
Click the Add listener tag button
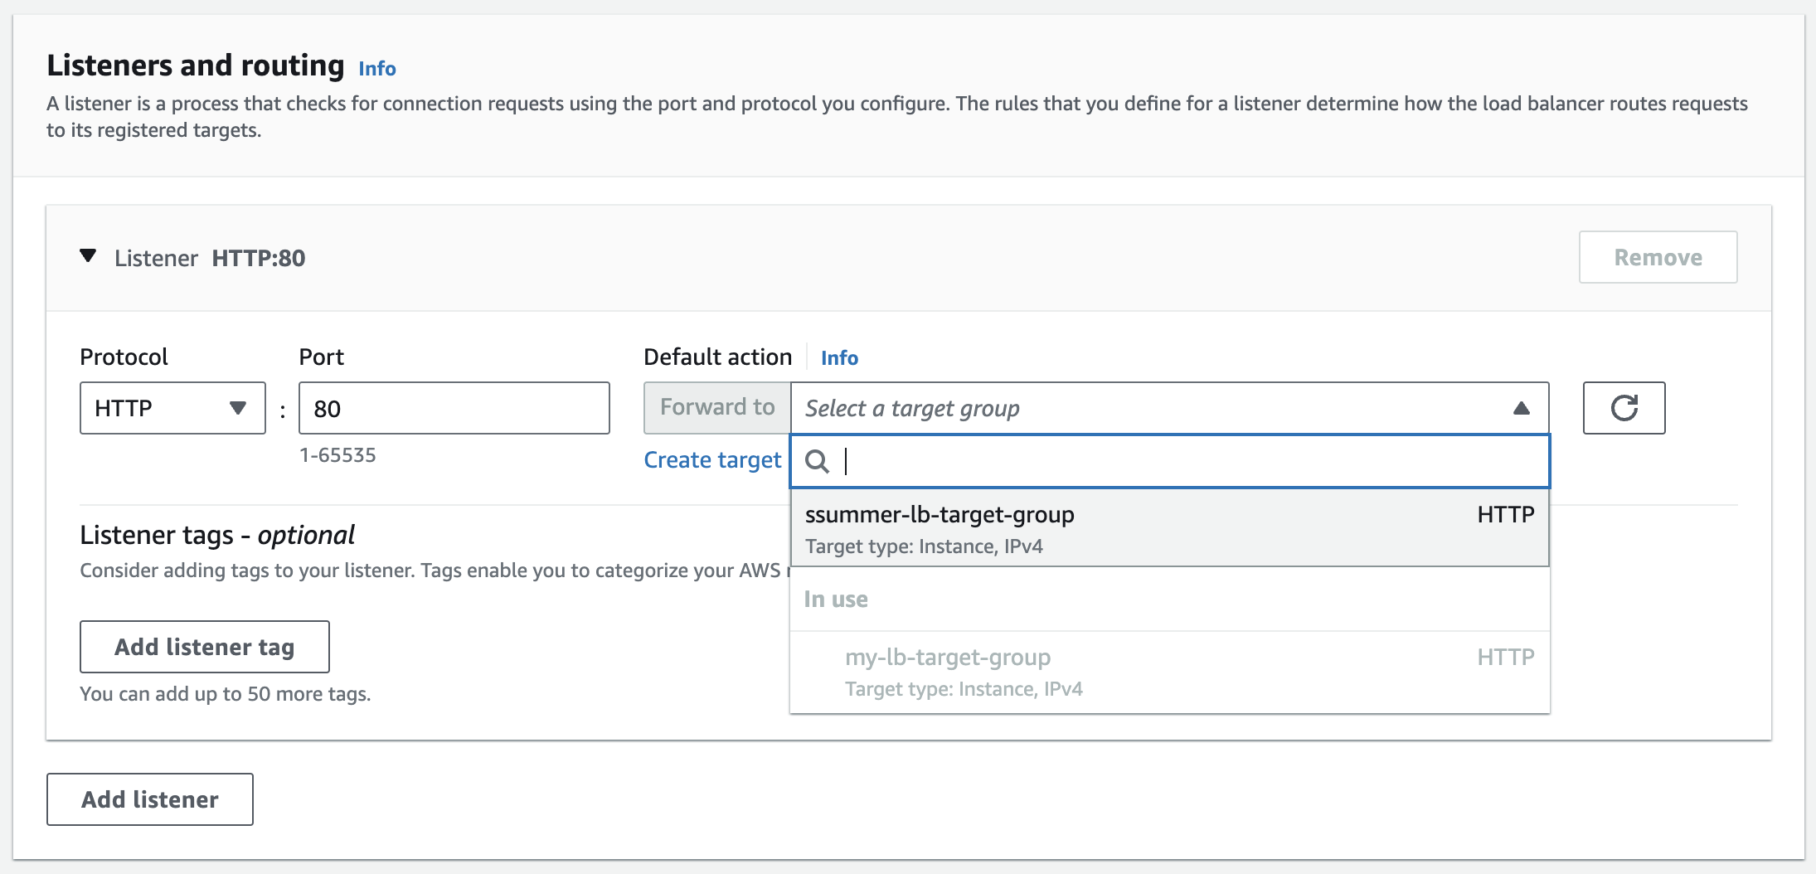(x=204, y=647)
